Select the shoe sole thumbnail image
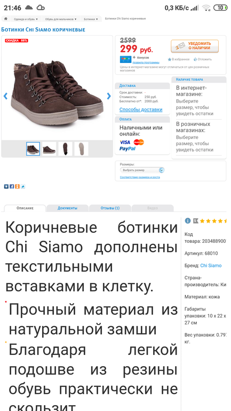This screenshot has height=411, width=231. pos(81,149)
